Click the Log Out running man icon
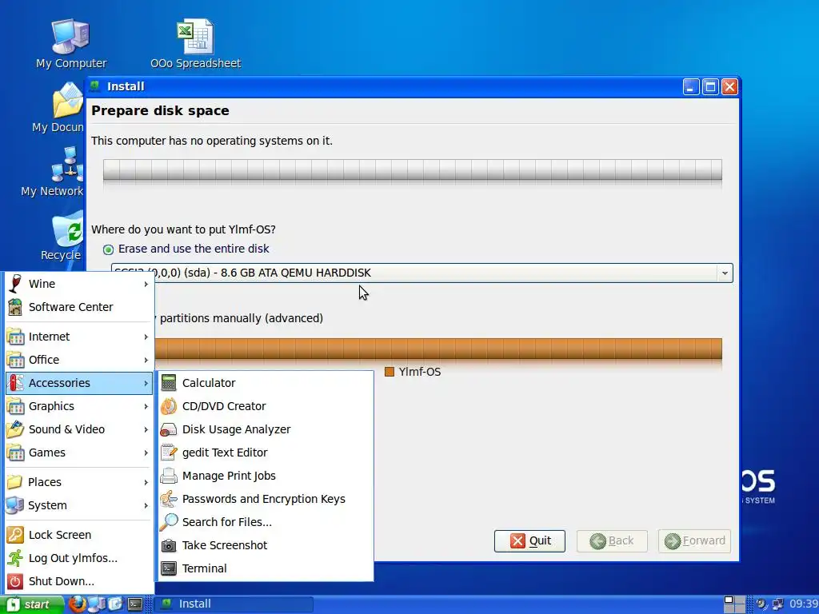This screenshot has height=614, width=819. pyautogui.click(x=15, y=558)
